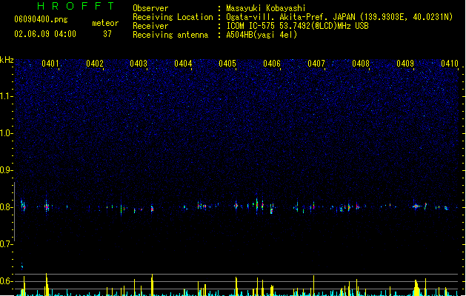
Task: Click the 0402 time marker
Action: (95, 64)
